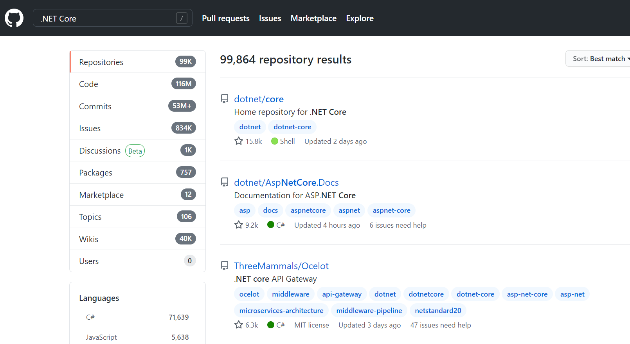Click the aspnet-core topic tag
This screenshot has height=344, width=630.
click(x=391, y=210)
